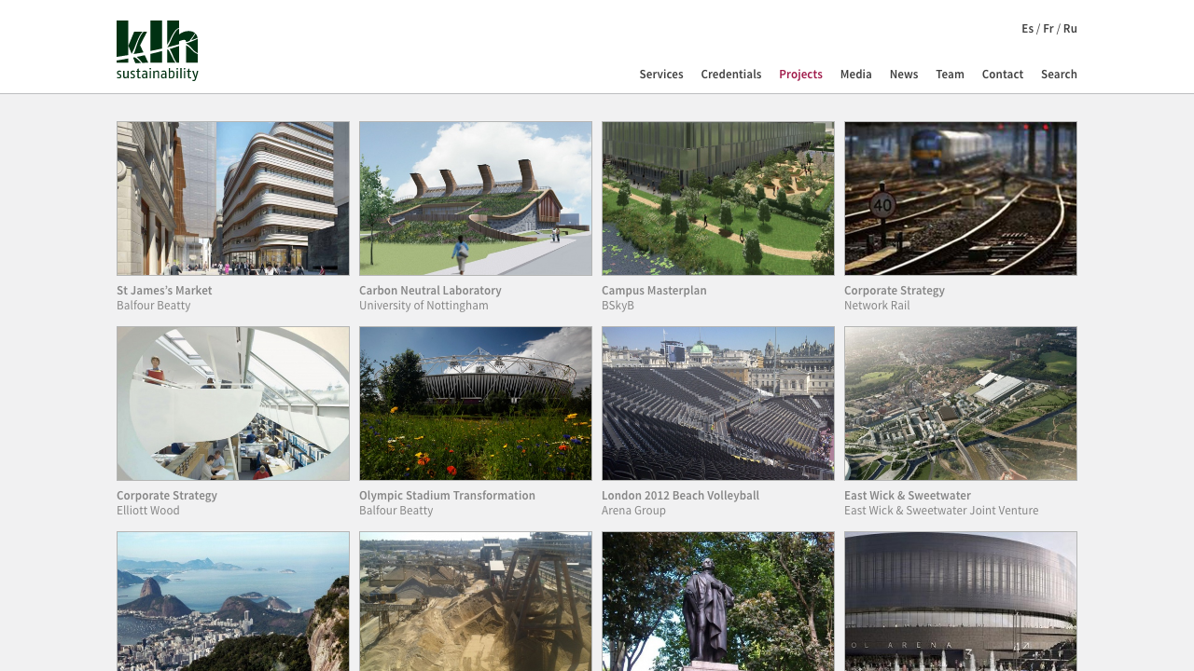Open the Elliott Wood office interior thumbnail

tap(233, 404)
